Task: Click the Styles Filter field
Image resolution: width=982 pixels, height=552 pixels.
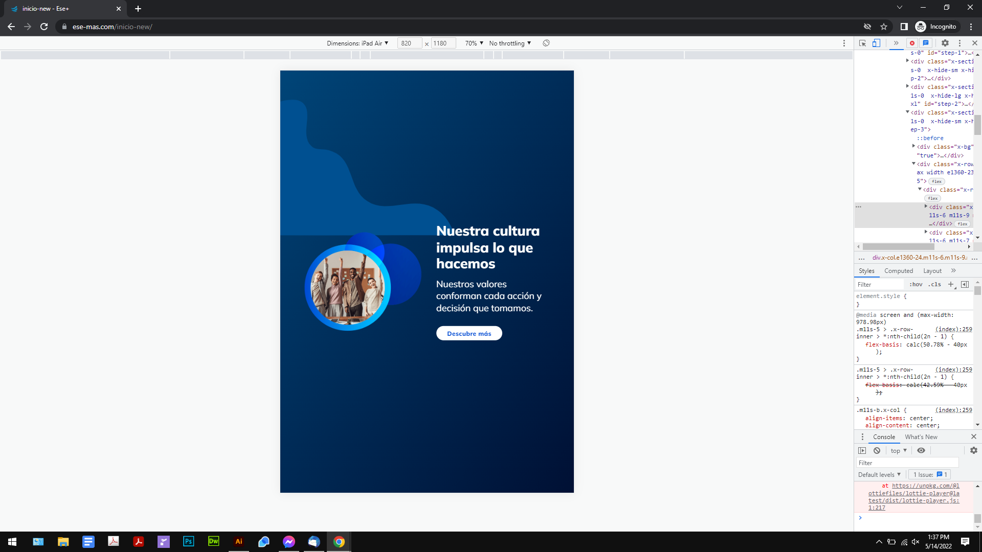Action: pos(879,284)
